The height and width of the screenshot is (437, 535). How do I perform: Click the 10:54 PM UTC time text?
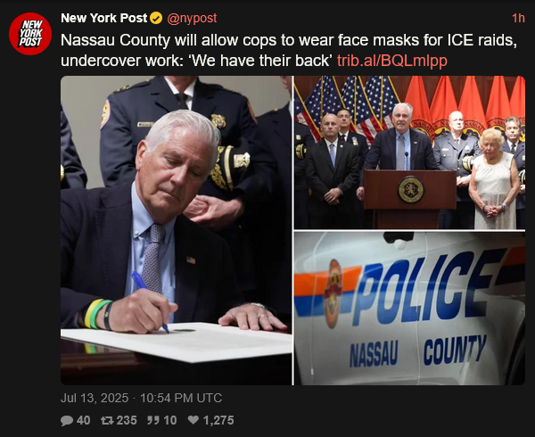tap(181, 398)
